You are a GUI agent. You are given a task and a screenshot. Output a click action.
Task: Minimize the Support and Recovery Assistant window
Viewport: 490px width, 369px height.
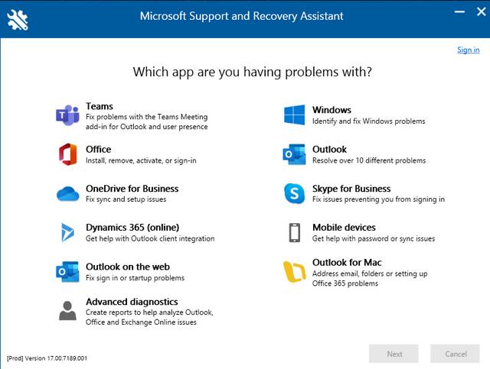click(x=459, y=12)
